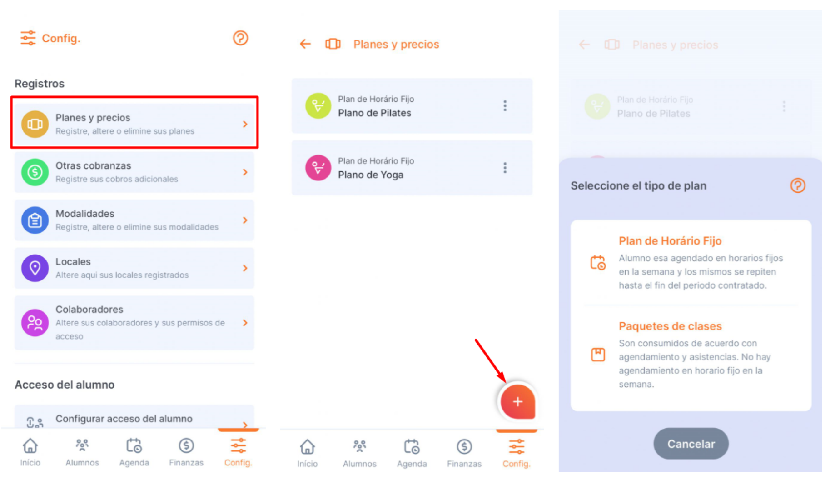Expand the Otras cobranzas chevron
The height and width of the screenshot is (480, 835).
coord(245,172)
